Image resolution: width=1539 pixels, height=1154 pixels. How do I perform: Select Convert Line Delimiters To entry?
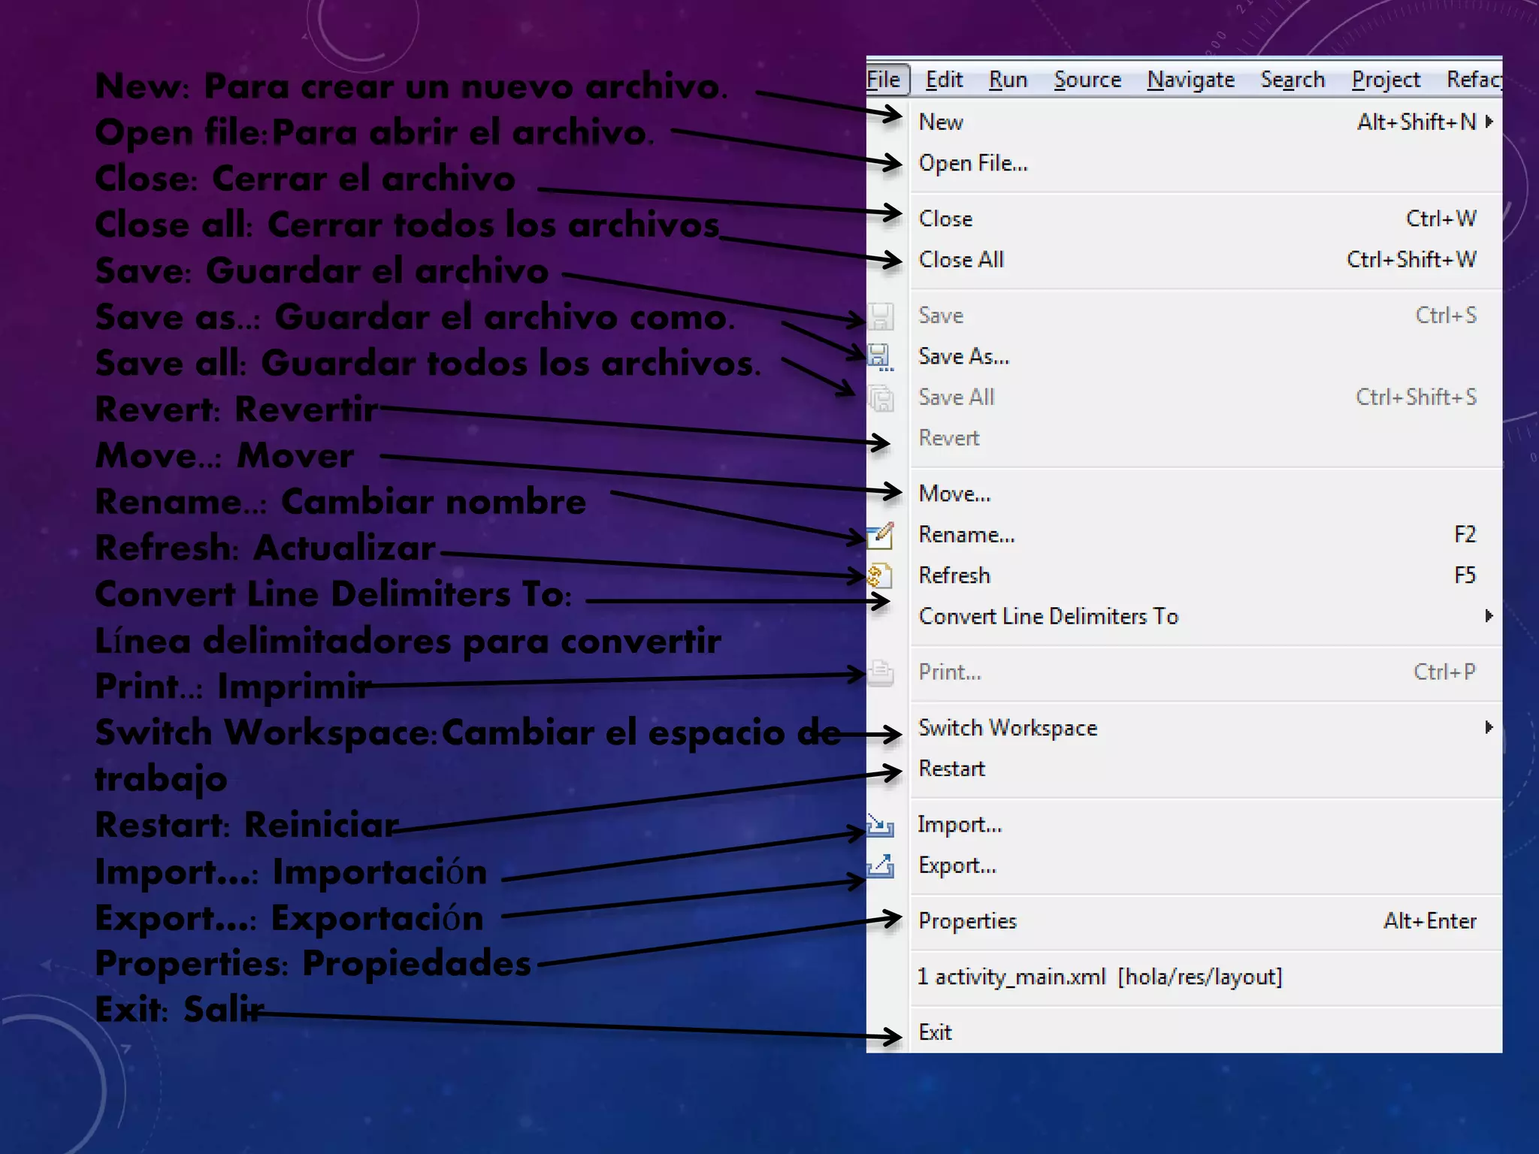1206,616
